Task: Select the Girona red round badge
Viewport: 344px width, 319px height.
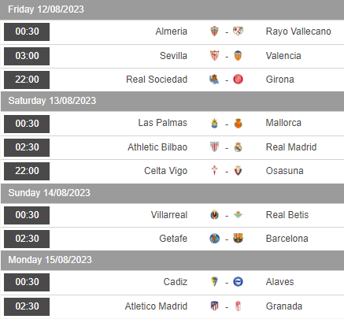Action: pyautogui.click(x=238, y=80)
